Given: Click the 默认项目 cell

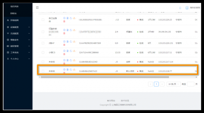Looking at the screenshot, I should click(x=130, y=71).
